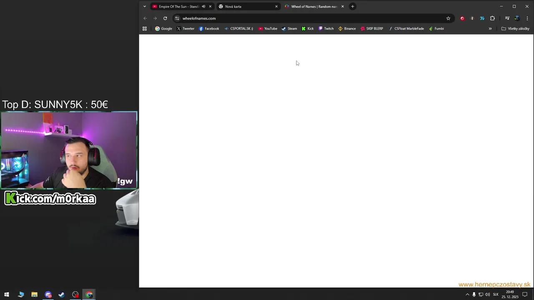Bookmark this page using the star icon
The height and width of the screenshot is (300, 534).
click(448, 18)
